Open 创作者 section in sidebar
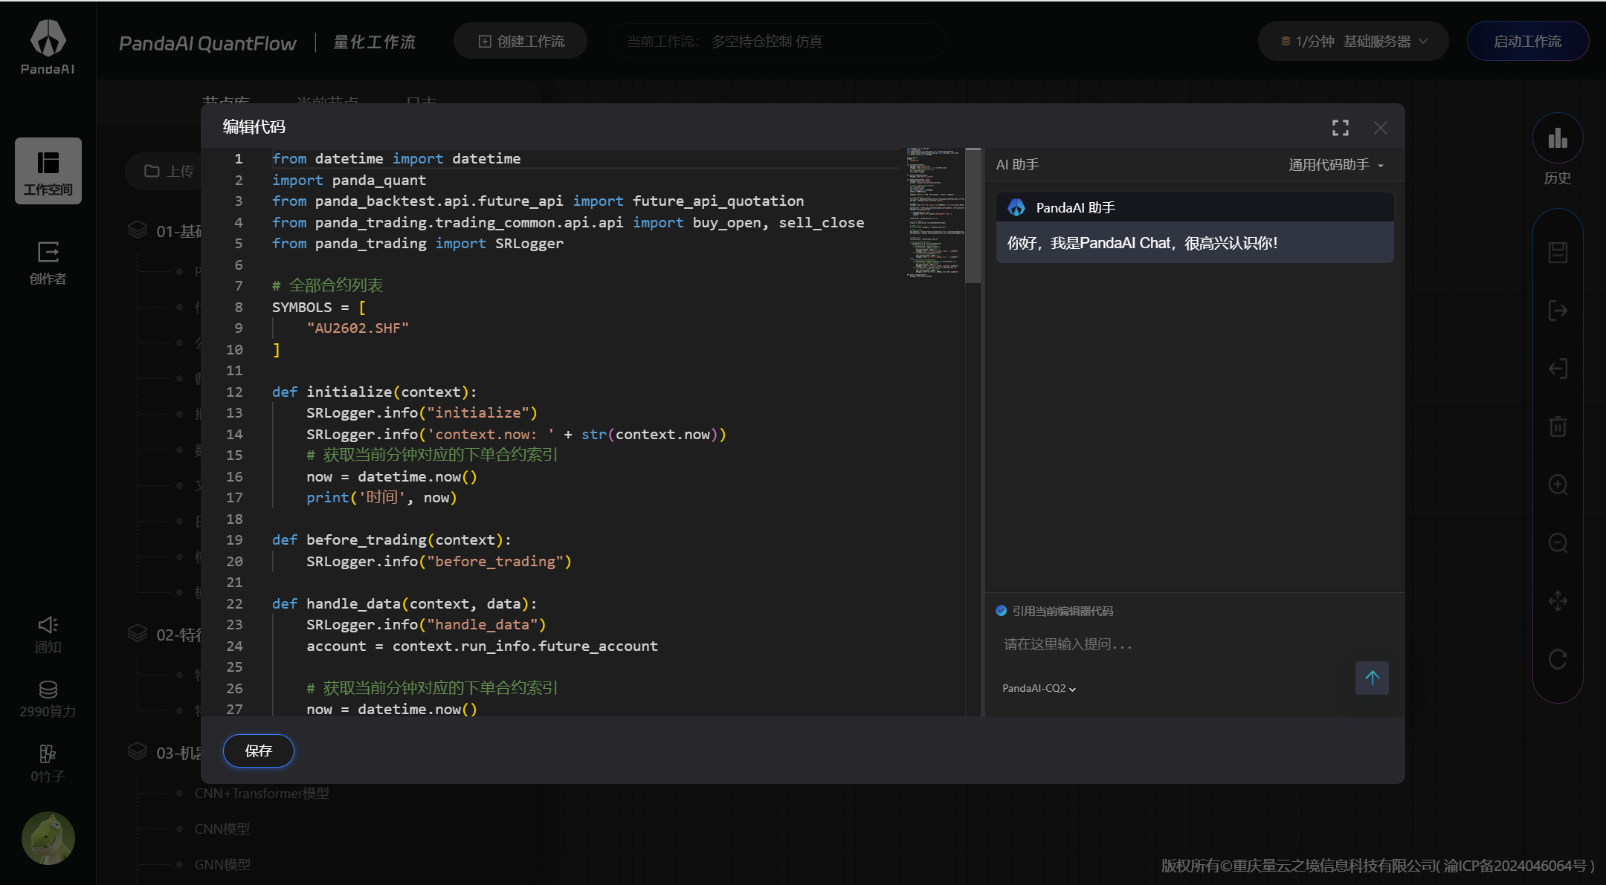Screen dimensions: 1606x885 (48, 263)
